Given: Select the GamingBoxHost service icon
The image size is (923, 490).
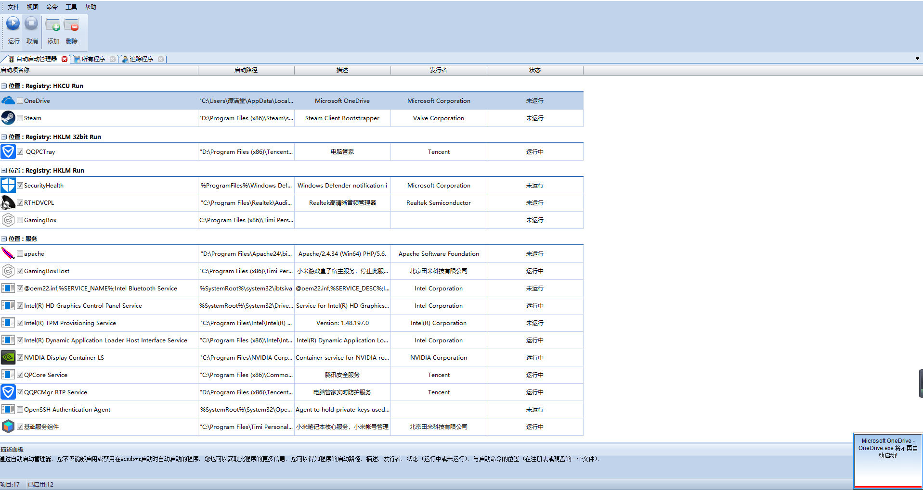Looking at the screenshot, I should 8,271.
